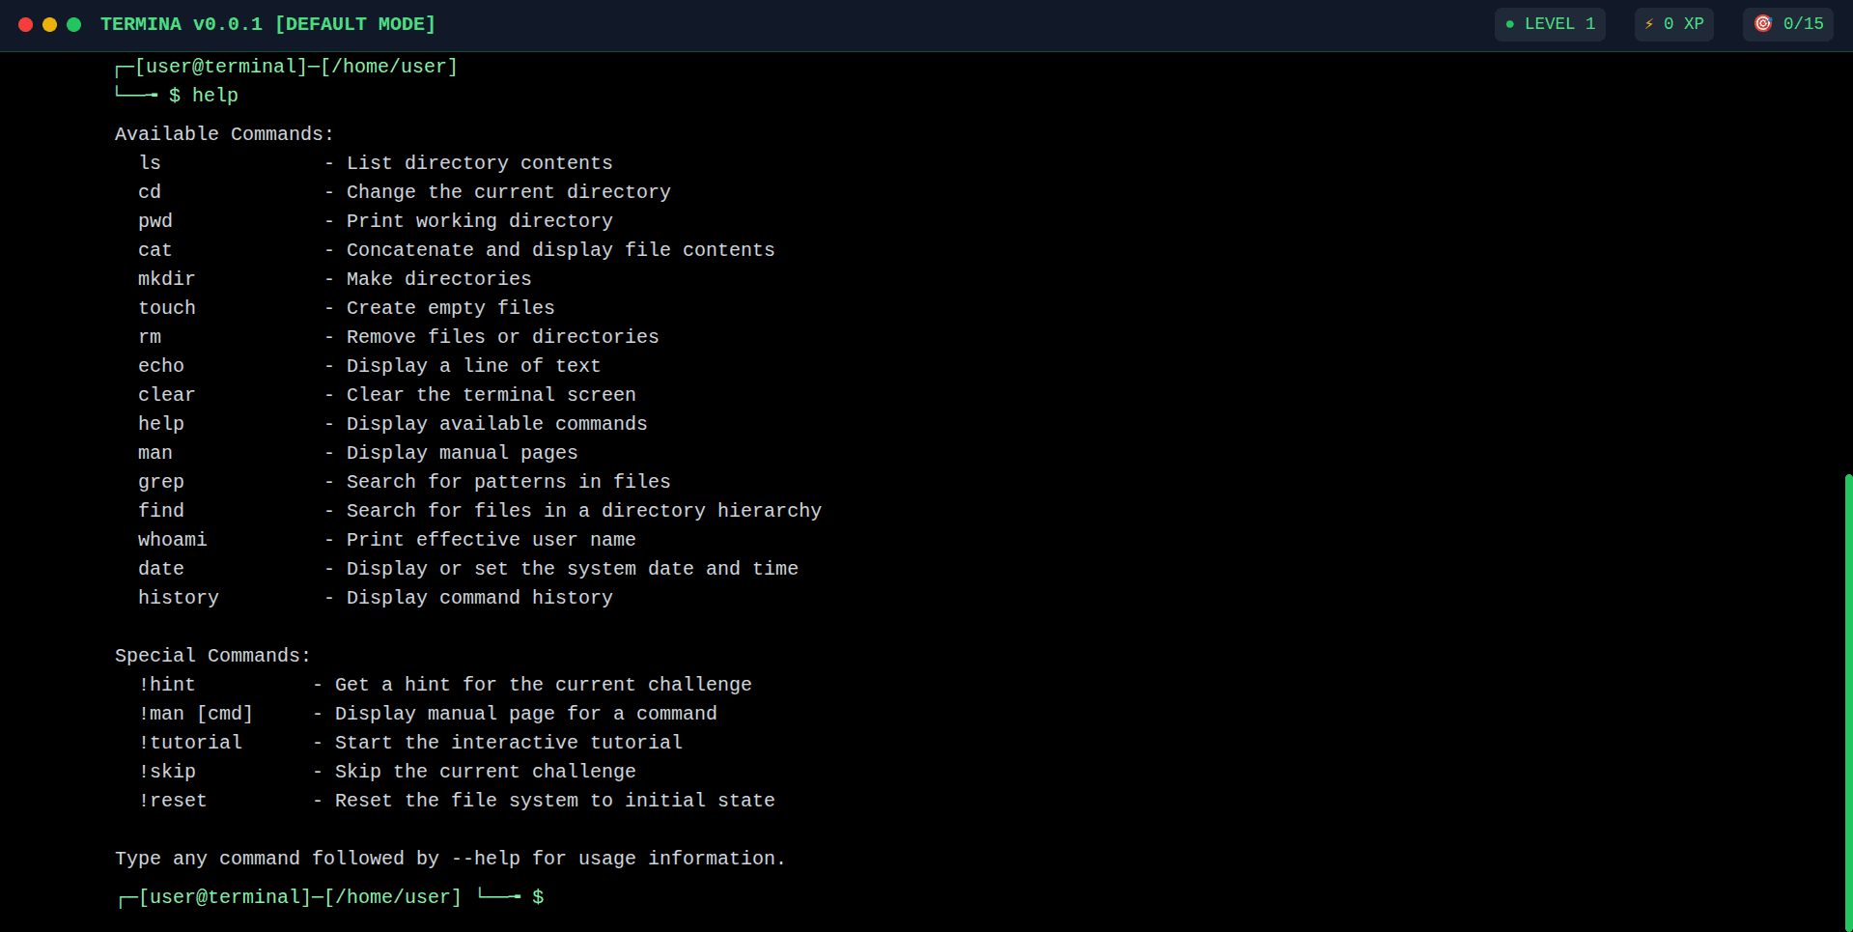Click the !tutorial command entry
The width and height of the screenshot is (1853, 932).
click(x=190, y=742)
